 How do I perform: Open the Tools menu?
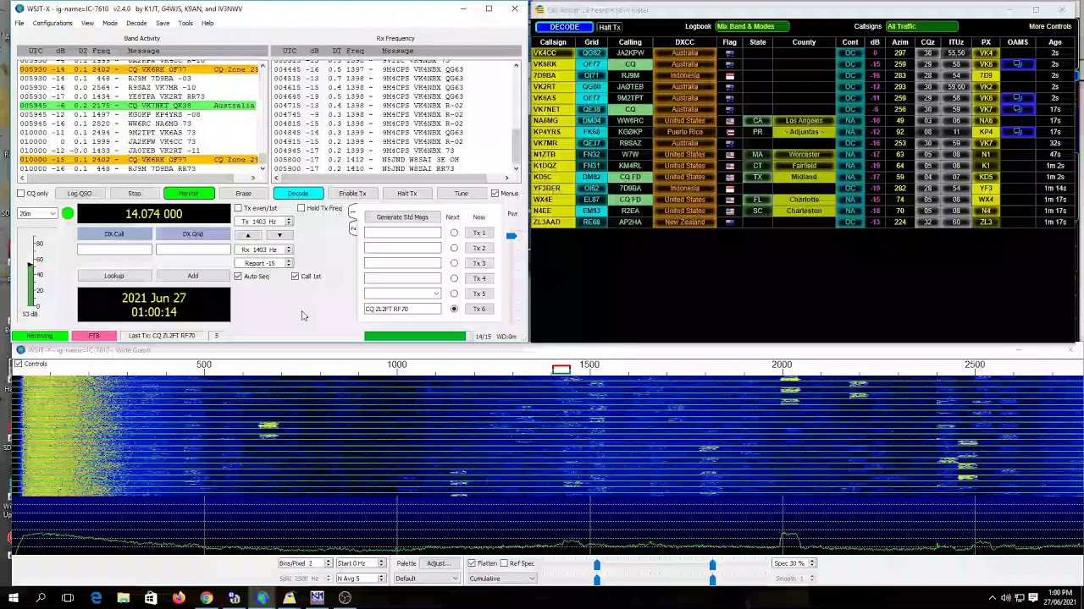point(185,23)
